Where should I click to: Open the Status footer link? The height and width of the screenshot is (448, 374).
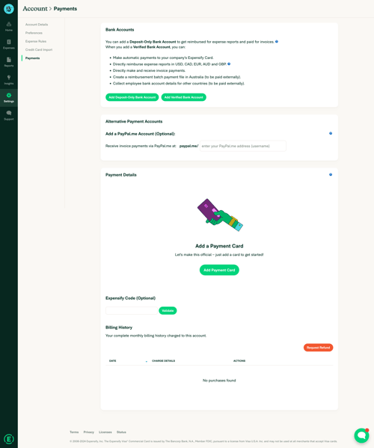(121, 432)
